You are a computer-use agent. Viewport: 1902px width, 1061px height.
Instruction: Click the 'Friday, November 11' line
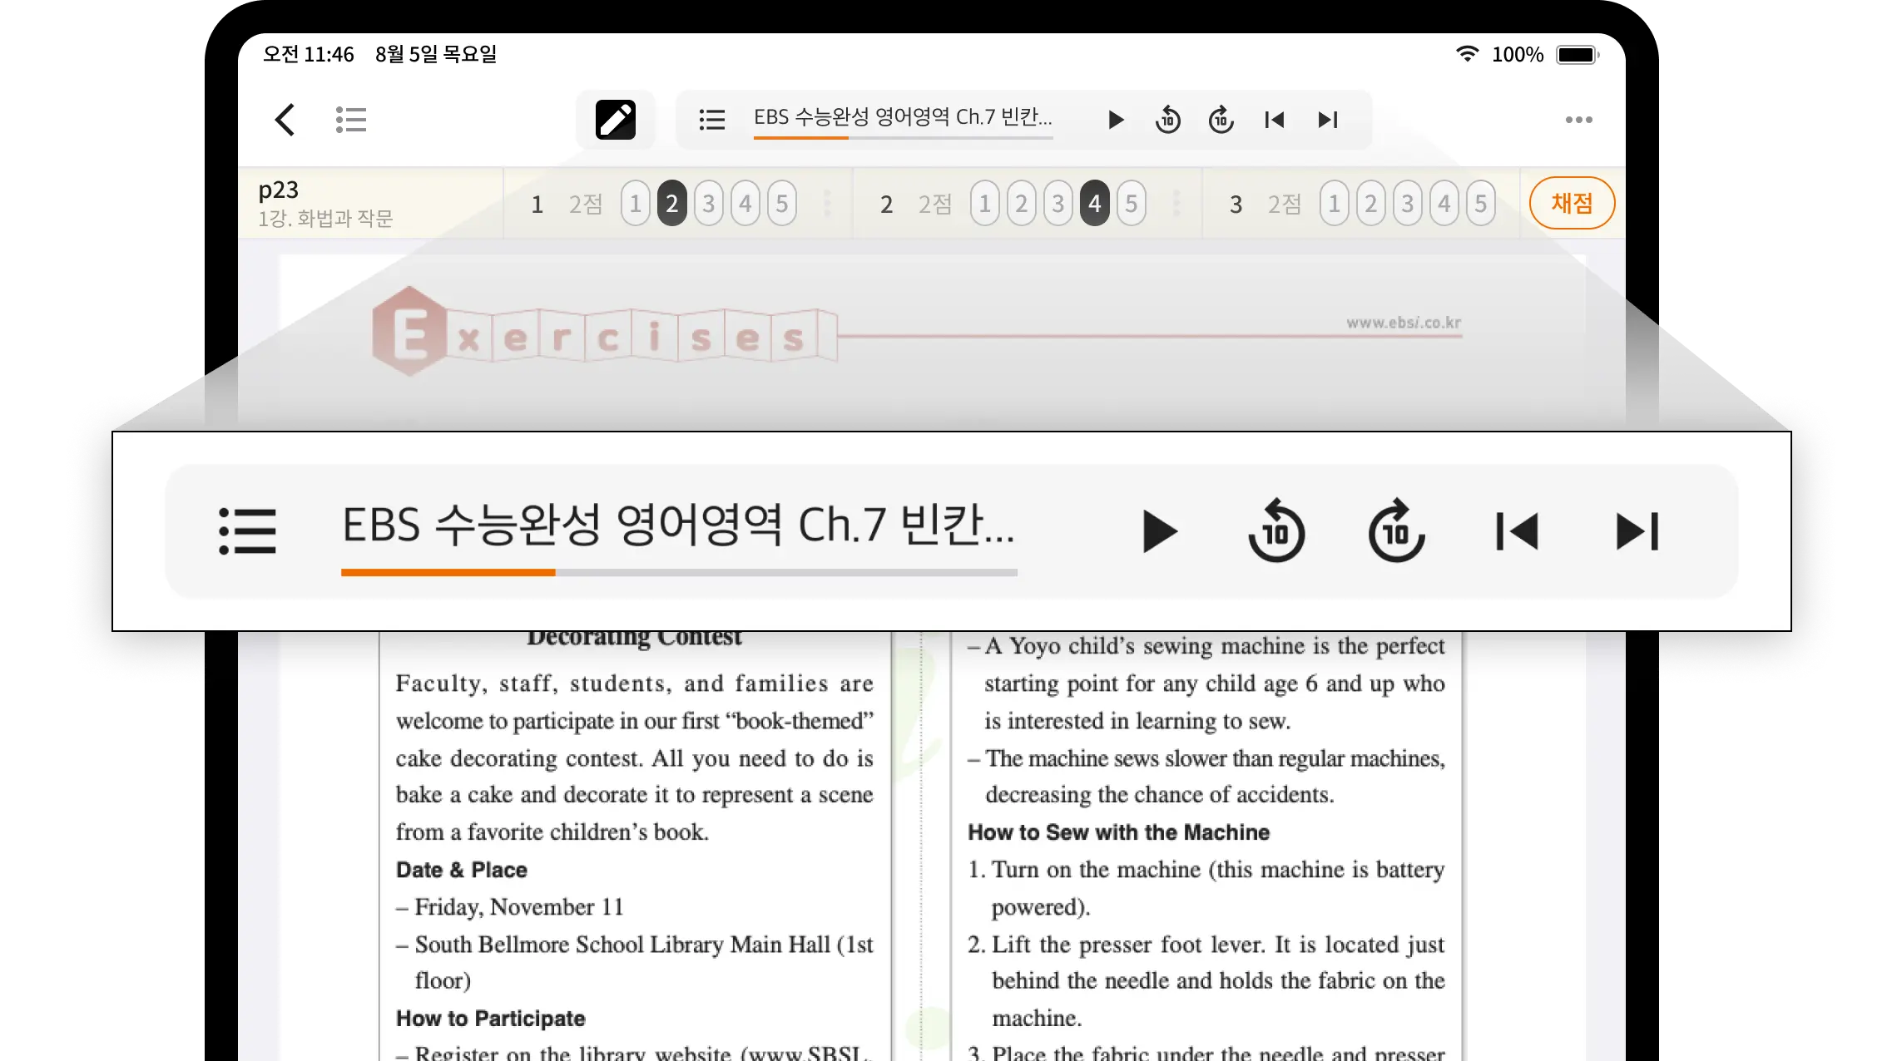[519, 906]
